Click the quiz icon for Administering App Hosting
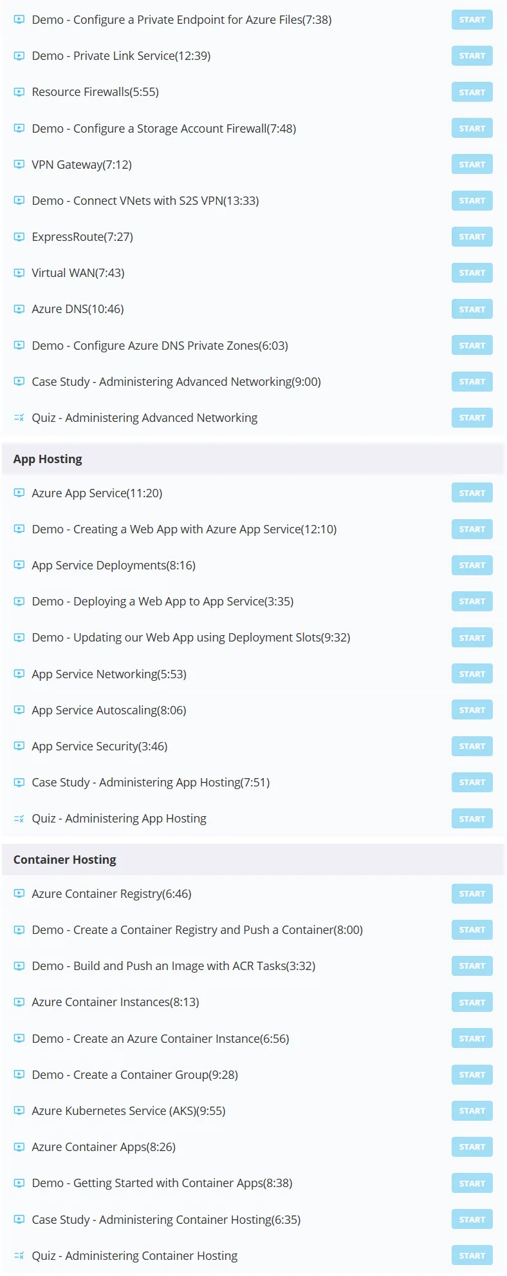507x1276 pixels. [x=19, y=819]
